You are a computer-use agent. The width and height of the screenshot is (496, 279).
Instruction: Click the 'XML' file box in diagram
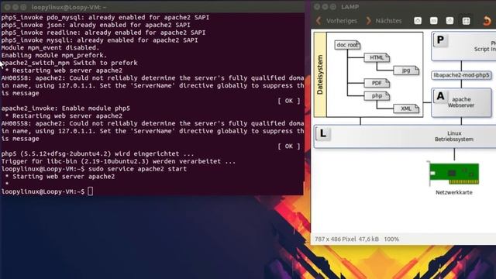pyautogui.click(x=406, y=108)
